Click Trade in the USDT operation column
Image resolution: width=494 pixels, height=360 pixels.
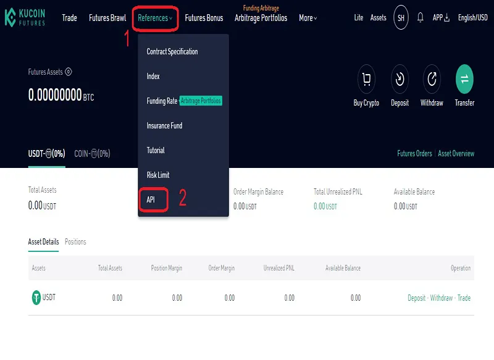click(464, 297)
